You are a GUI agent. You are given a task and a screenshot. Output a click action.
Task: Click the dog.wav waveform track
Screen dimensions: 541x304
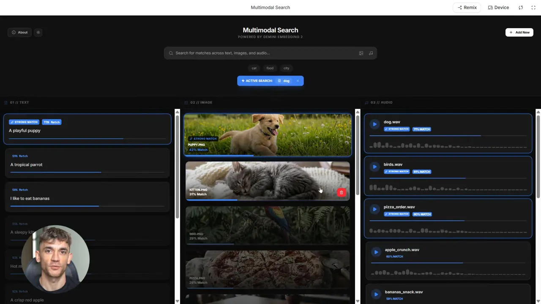pos(448,146)
